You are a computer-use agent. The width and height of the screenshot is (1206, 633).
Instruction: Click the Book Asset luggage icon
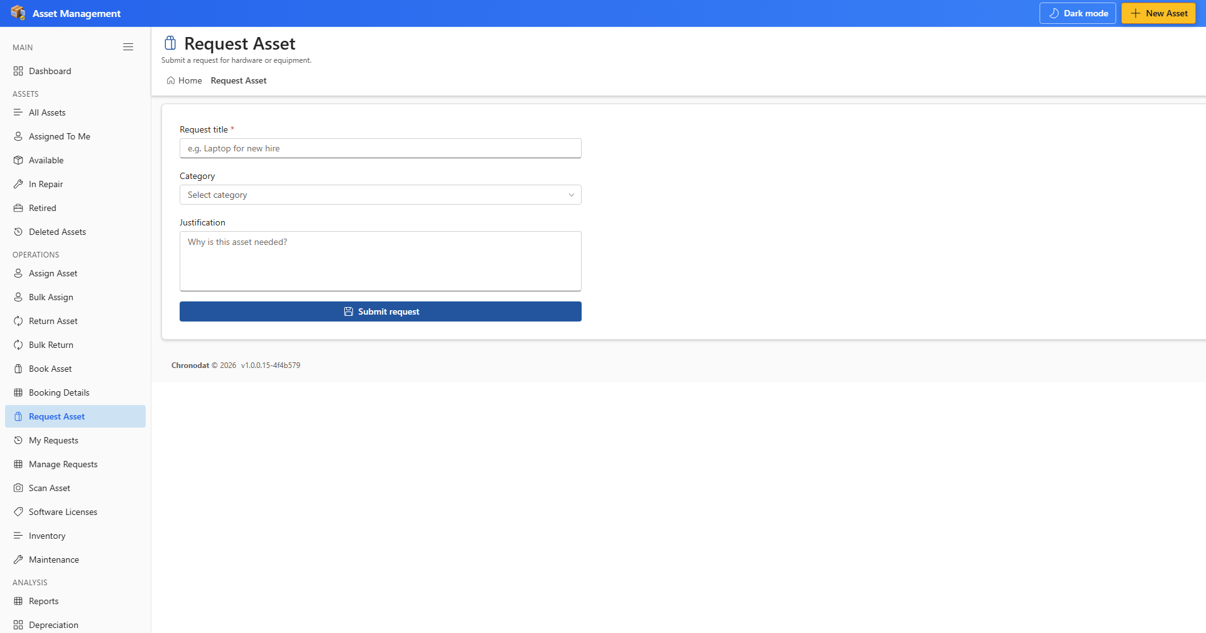coord(18,369)
